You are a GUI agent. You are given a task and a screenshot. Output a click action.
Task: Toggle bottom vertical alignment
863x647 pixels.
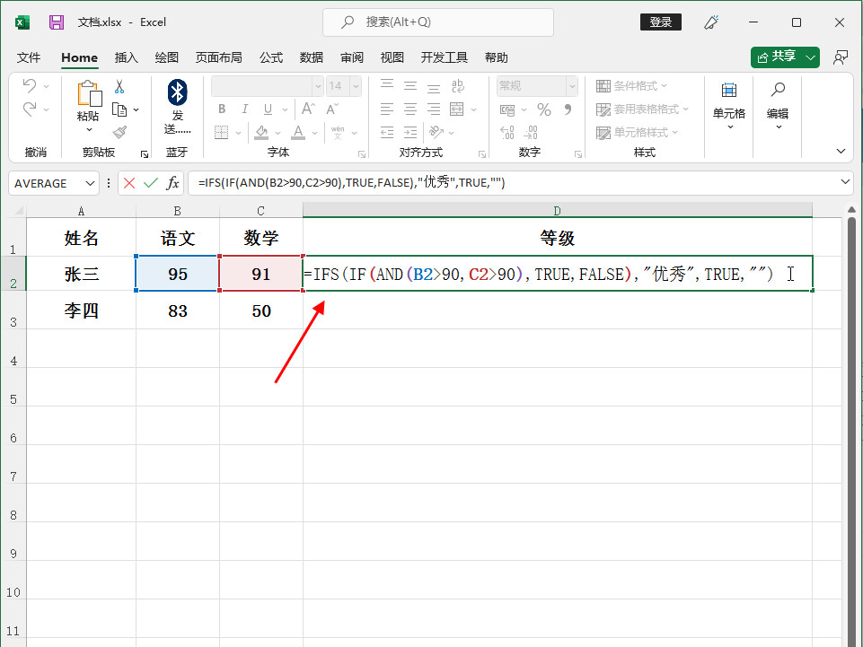[x=434, y=87]
